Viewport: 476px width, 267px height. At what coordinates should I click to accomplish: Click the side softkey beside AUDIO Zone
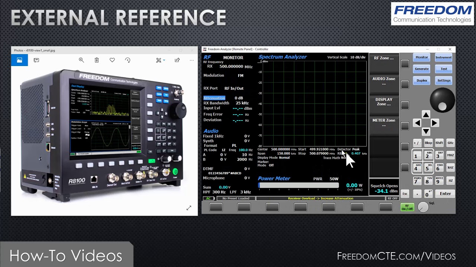(x=405, y=85)
